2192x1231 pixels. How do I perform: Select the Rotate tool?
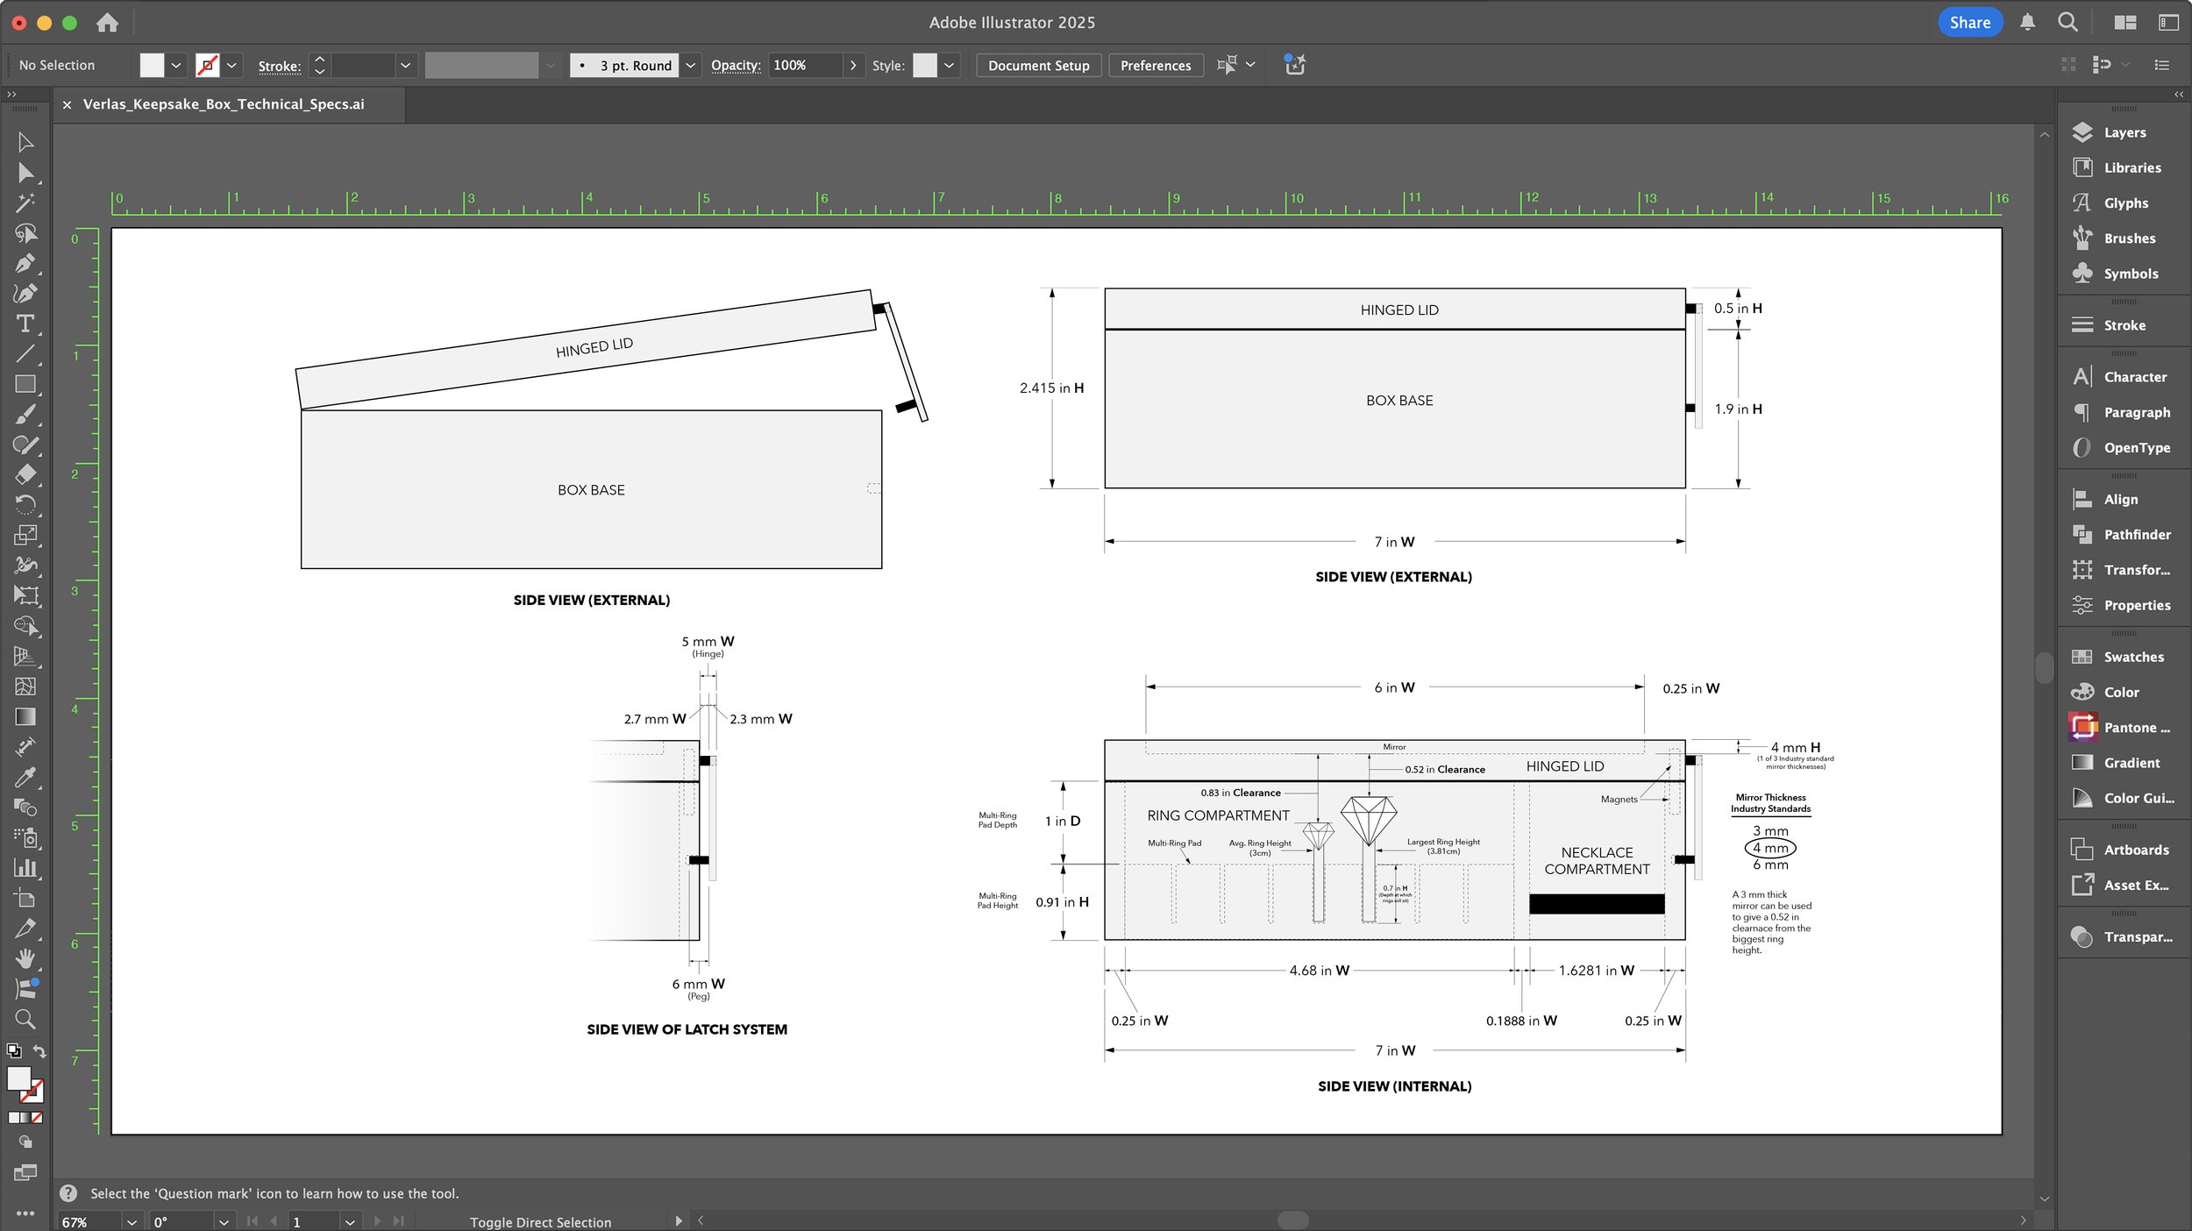25,504
